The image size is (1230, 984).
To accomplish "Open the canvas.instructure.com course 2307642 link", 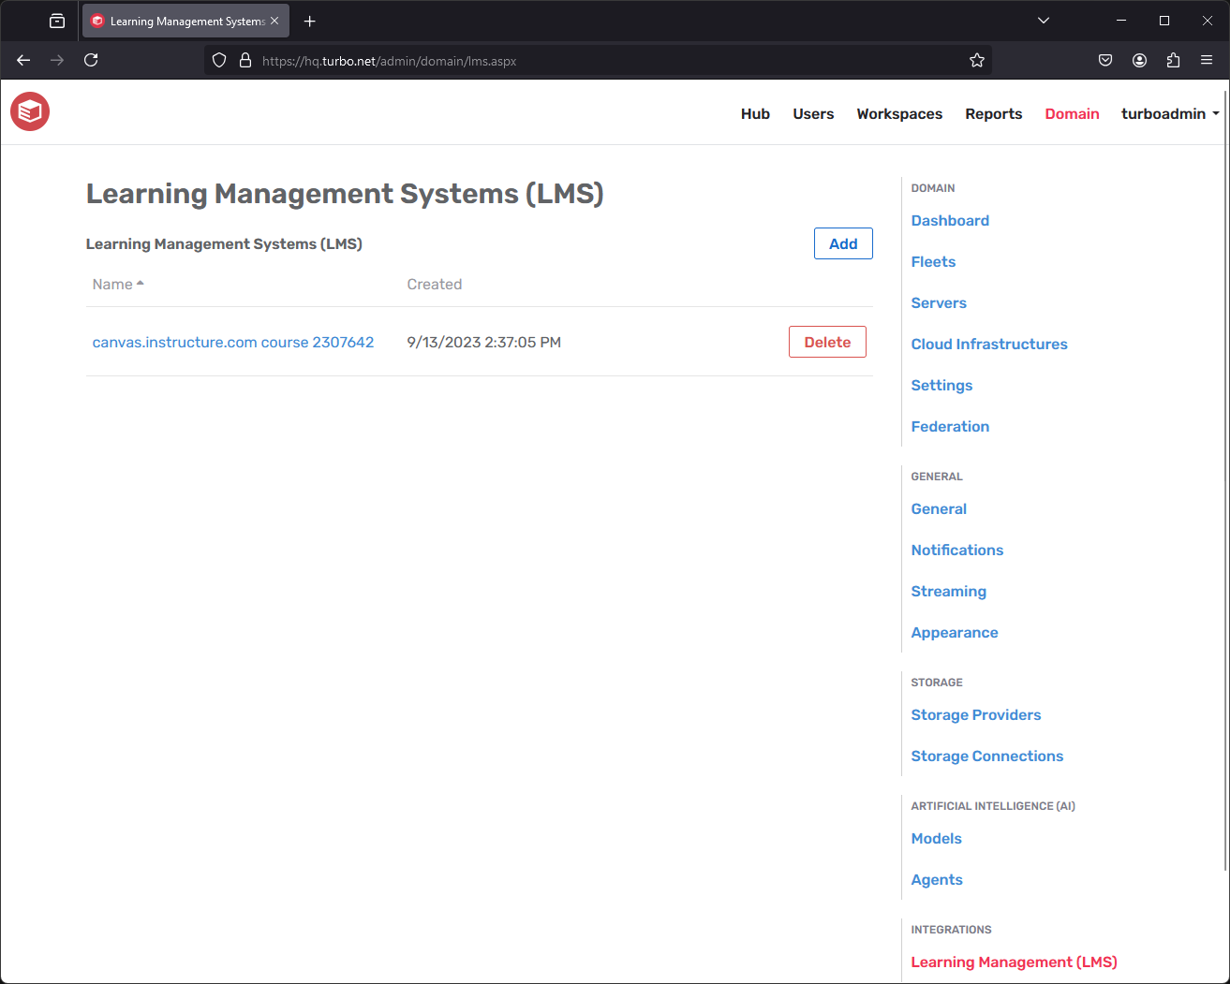I will pos(232,342).
